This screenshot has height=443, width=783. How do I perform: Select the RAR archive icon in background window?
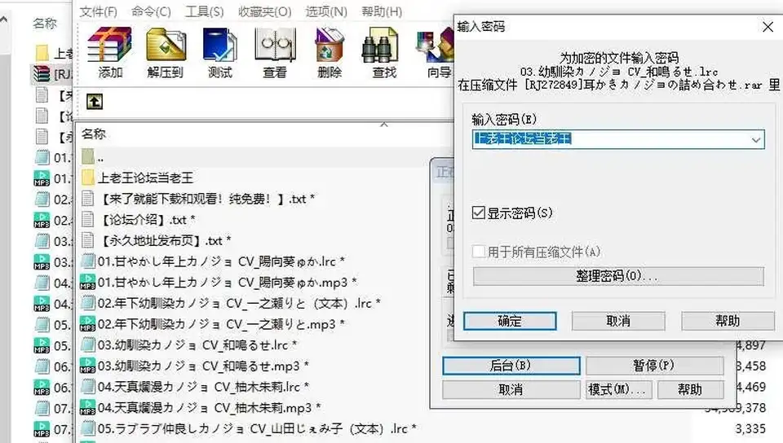(42, 74)
